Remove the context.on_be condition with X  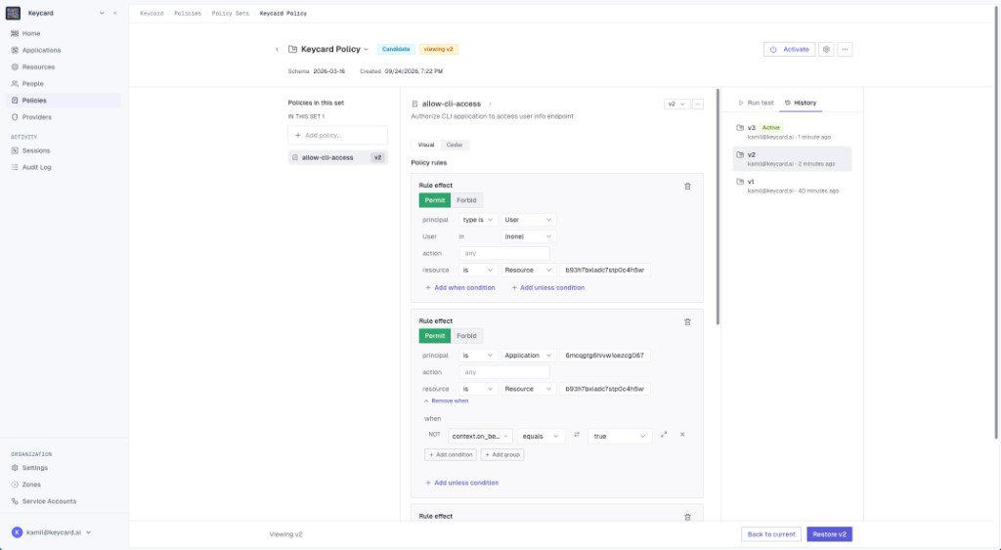coord(682,435)
